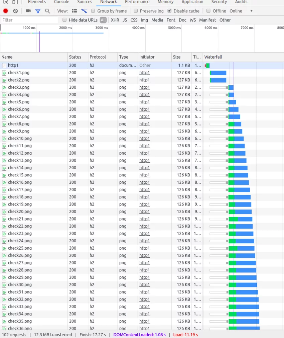Filter requests by Media
This screenshot has height=338, width=284.
[157, 20]
